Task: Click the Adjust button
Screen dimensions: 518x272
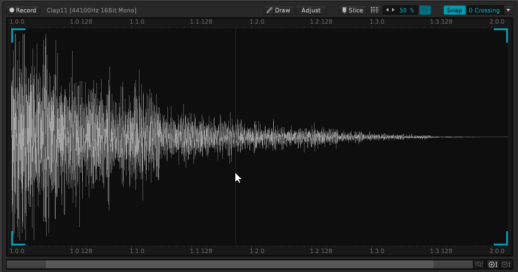Action: click(x=311, y=10)
